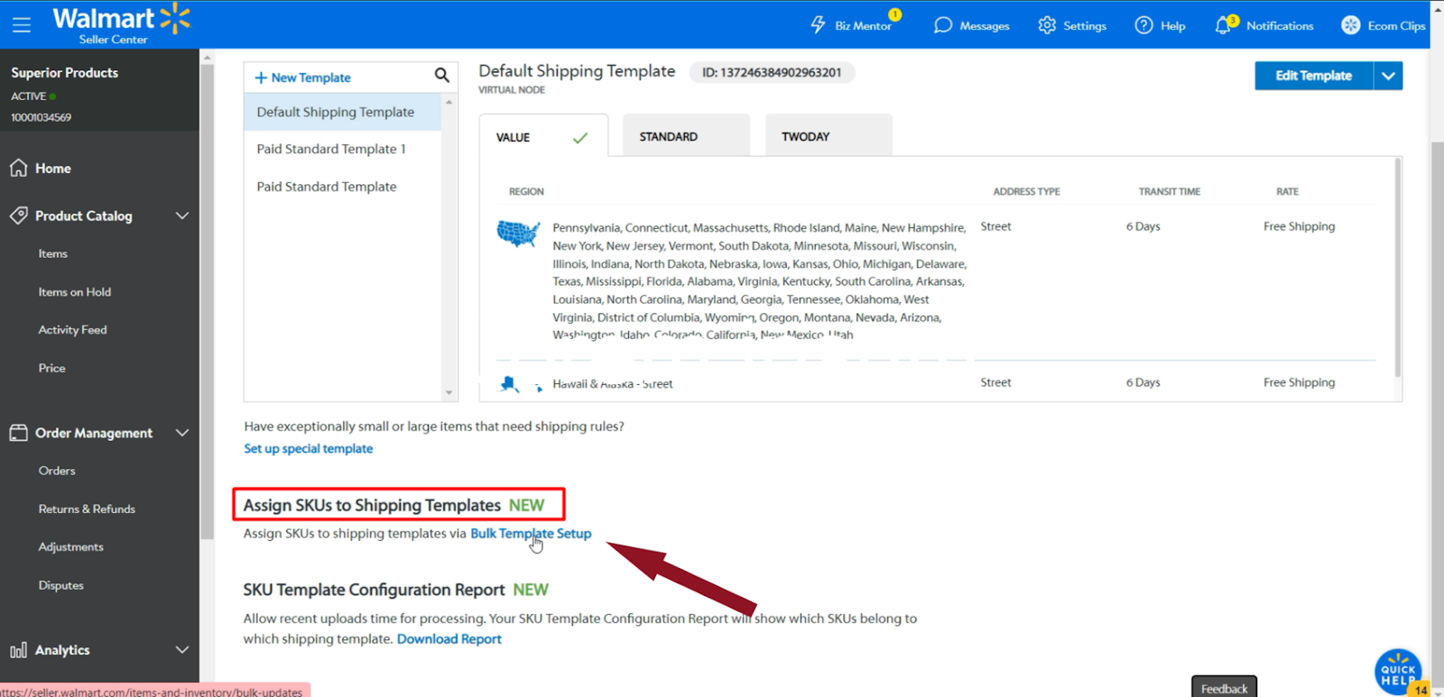Viewport: 1444px width, 697px height.
Task: Click the RATE column header
Action: click(1287, 191)
